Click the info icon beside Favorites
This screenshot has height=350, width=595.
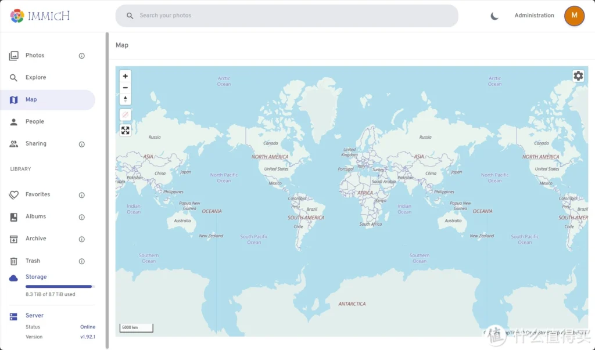(82, 195)
